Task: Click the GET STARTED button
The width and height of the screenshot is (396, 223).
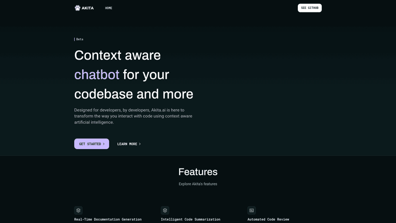Action: pyautogui.click(x=92, y=144)
